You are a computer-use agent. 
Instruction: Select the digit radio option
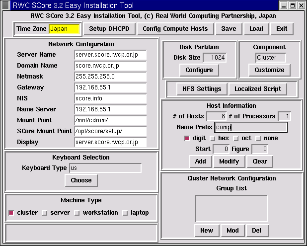click(x=187, y=139)
